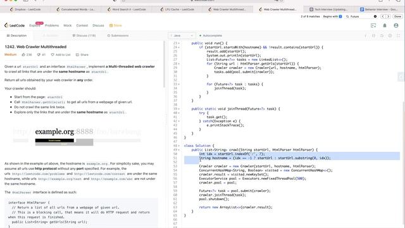Screen dimensions: 405x228
Task: Click the editor reset code icon
Action: coord(382,35)
